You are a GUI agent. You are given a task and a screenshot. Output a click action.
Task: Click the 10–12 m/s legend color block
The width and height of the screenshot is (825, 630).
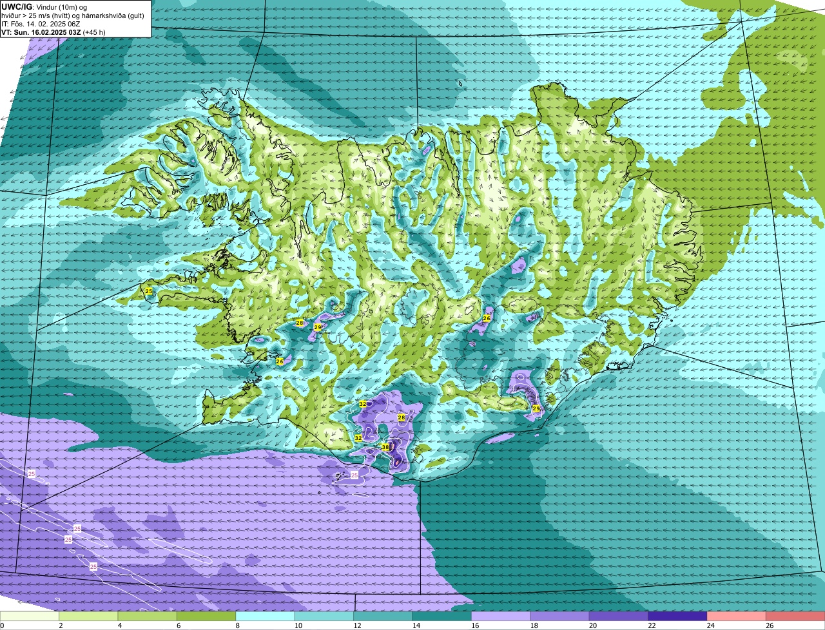click(324, 616)
